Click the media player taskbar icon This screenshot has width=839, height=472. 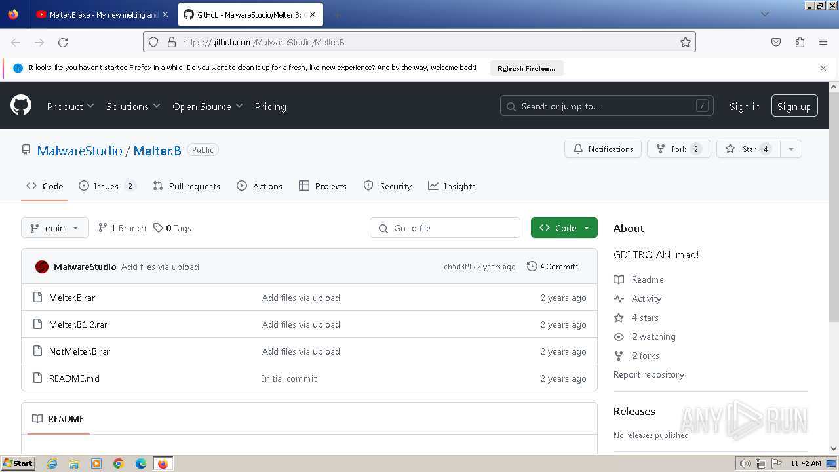(x=96, y=463)
